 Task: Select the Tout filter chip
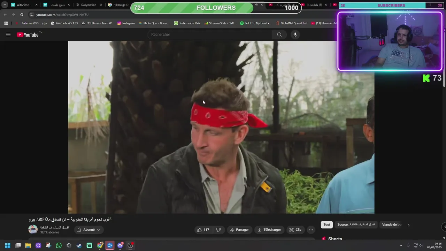pos(327,225)
